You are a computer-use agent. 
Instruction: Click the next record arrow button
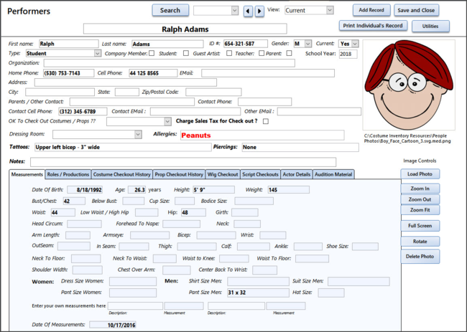click(x=259, y=11)
